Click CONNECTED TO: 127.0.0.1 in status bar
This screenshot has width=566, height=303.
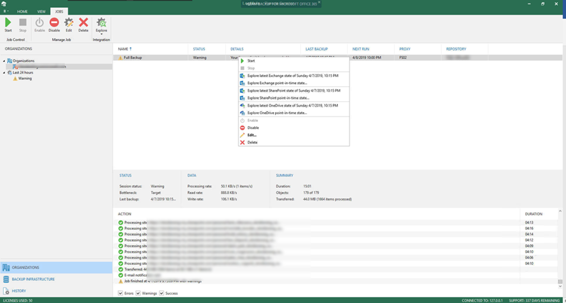482,300
